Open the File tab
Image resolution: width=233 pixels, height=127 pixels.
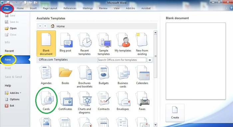click(6, 8)
